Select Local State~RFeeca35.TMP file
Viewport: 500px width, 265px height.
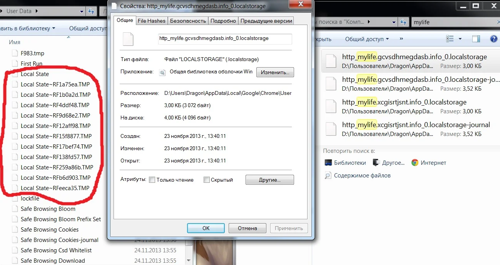click(55, 188)
